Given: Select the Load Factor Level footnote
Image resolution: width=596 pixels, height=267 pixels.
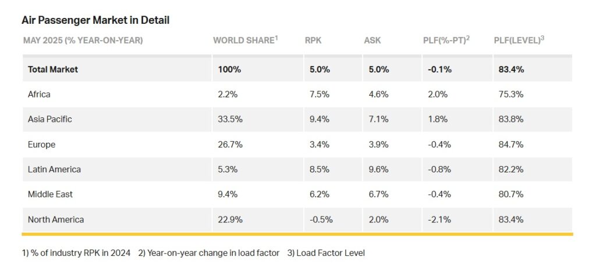Looking at the screenshot, I should (x=326, y=252).
